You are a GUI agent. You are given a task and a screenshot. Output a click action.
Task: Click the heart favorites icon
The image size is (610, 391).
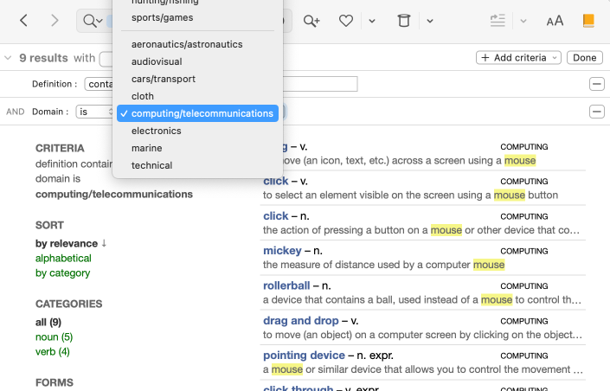click(346, 21)
